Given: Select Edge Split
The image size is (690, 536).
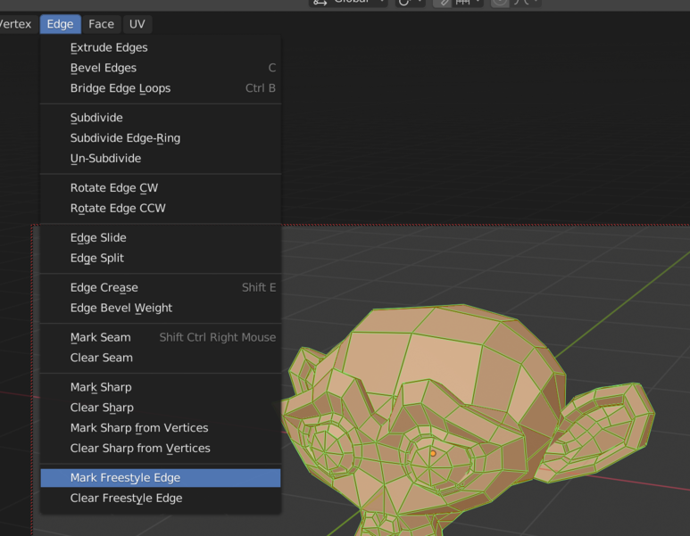Looking at the screenshot, I should (161, 258).
